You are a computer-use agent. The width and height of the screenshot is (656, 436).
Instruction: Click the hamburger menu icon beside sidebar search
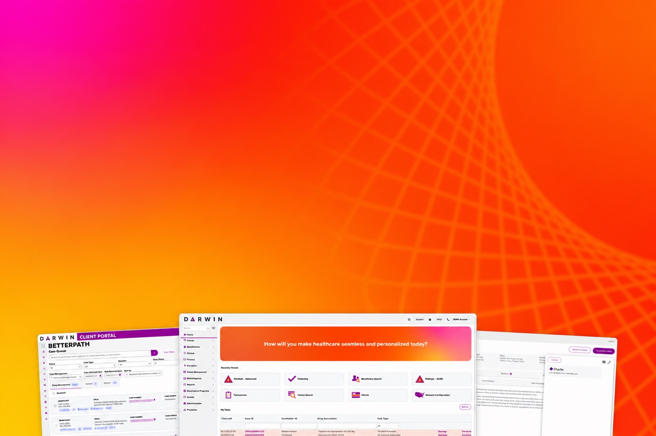(214, 328)
